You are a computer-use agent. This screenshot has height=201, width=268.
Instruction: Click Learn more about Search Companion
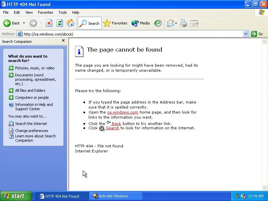(36, 138)
